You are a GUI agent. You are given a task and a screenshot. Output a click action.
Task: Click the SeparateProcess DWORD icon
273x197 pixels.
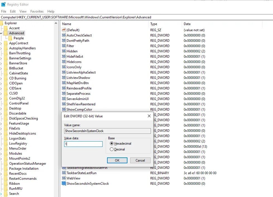pos(64,93)
